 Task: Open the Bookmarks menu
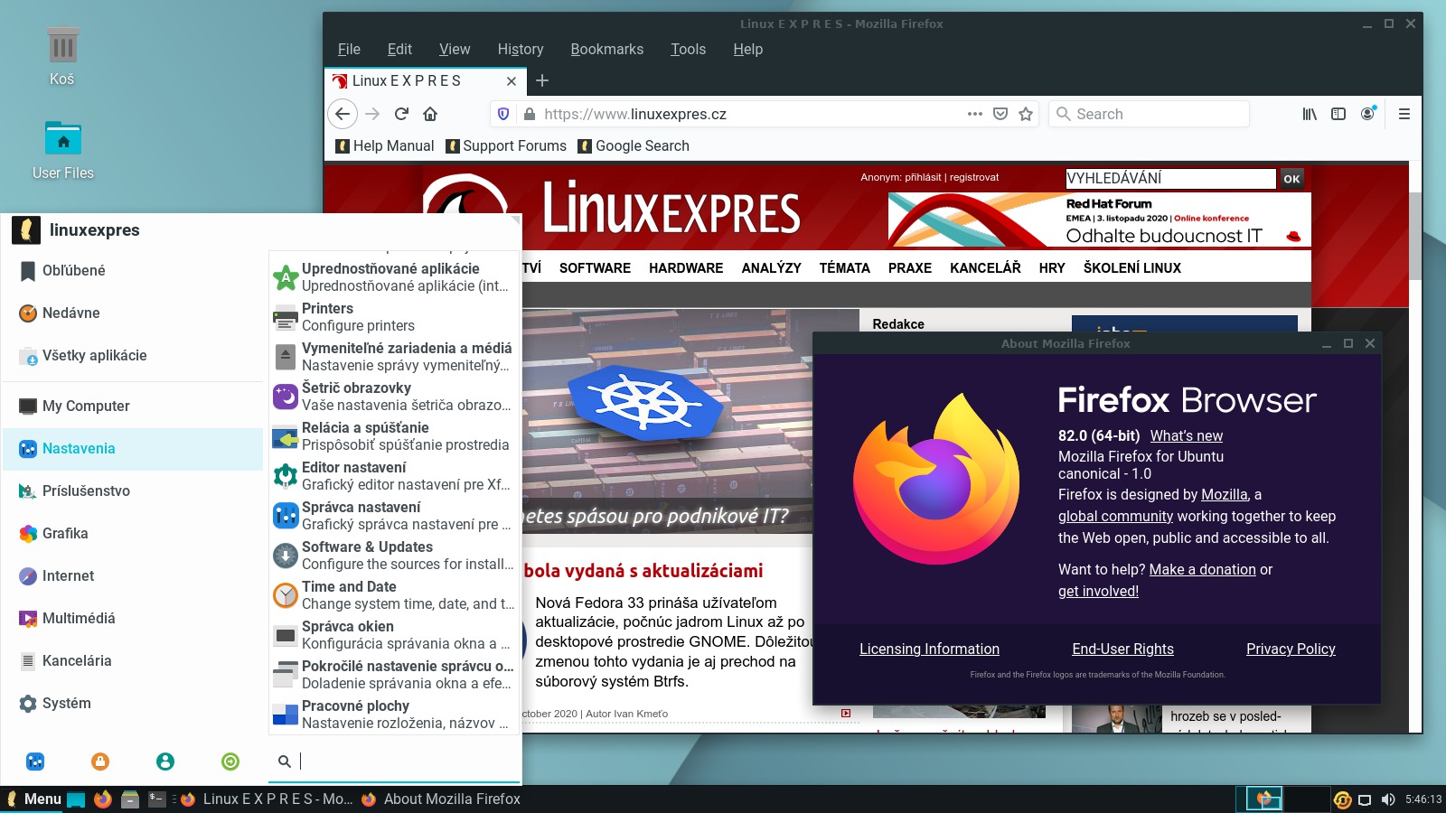pyautogui.click(x=606, y=49)
